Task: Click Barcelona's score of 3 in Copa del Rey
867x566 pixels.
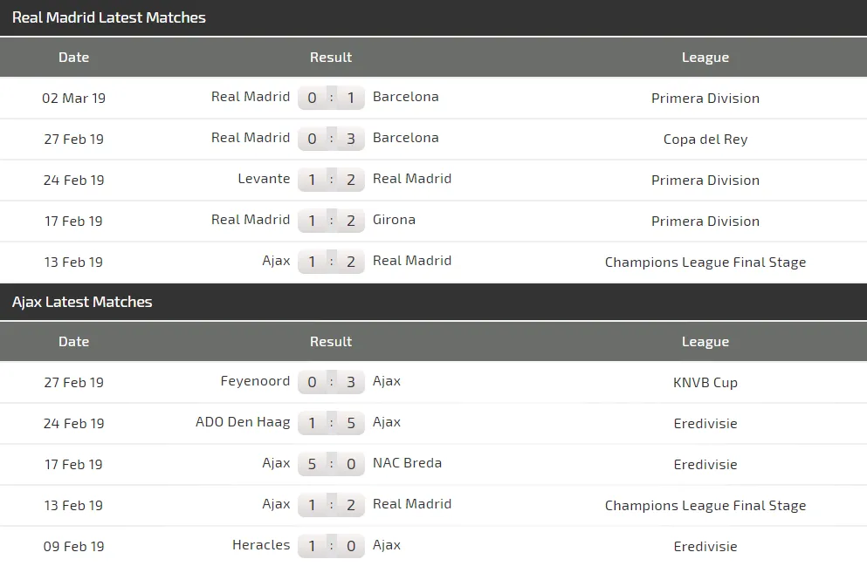Action: coord(351,139)
